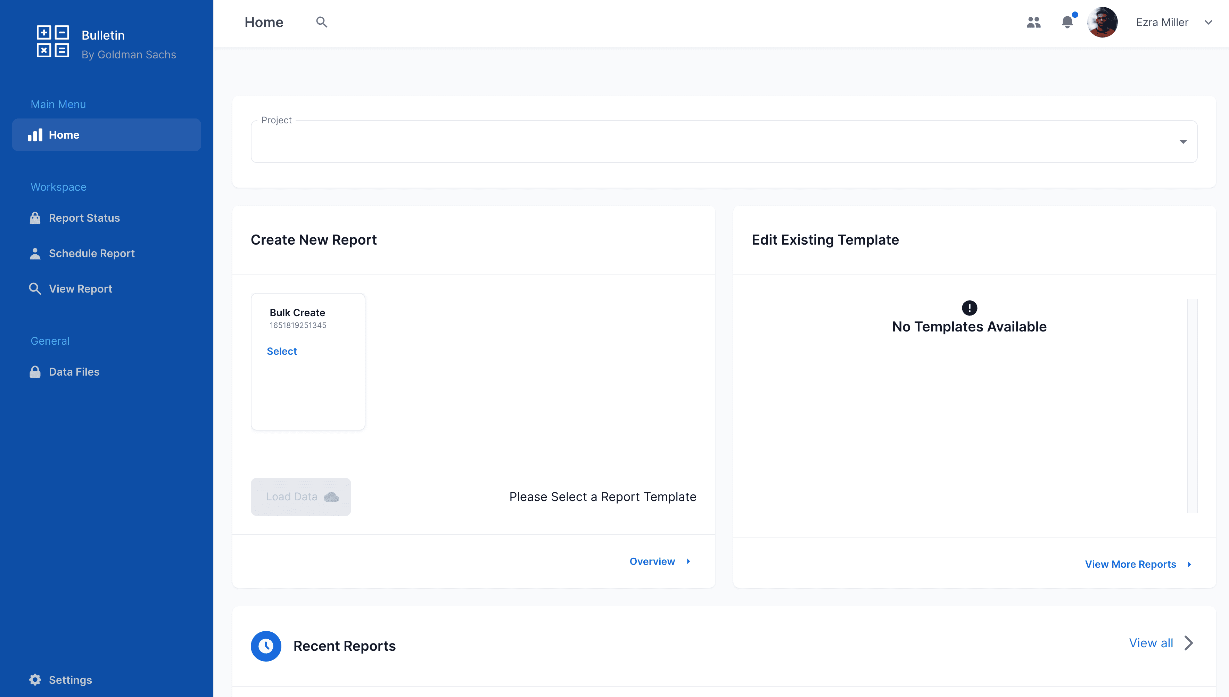Screen dimensions: 1229x697
Task: Switch to the Home navigation item
Action: (64, 134)
